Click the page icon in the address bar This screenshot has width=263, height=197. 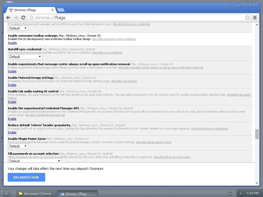tap(31, 18)
